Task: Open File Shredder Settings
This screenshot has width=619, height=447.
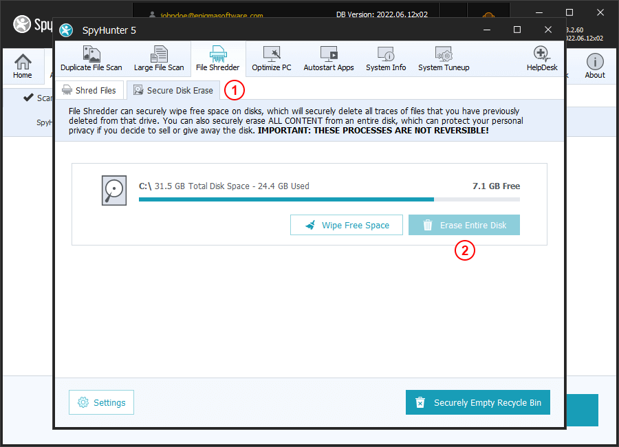Action: coord(101,402)
